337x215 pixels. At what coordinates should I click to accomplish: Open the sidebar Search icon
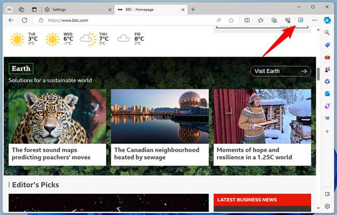tap(327, 32)
